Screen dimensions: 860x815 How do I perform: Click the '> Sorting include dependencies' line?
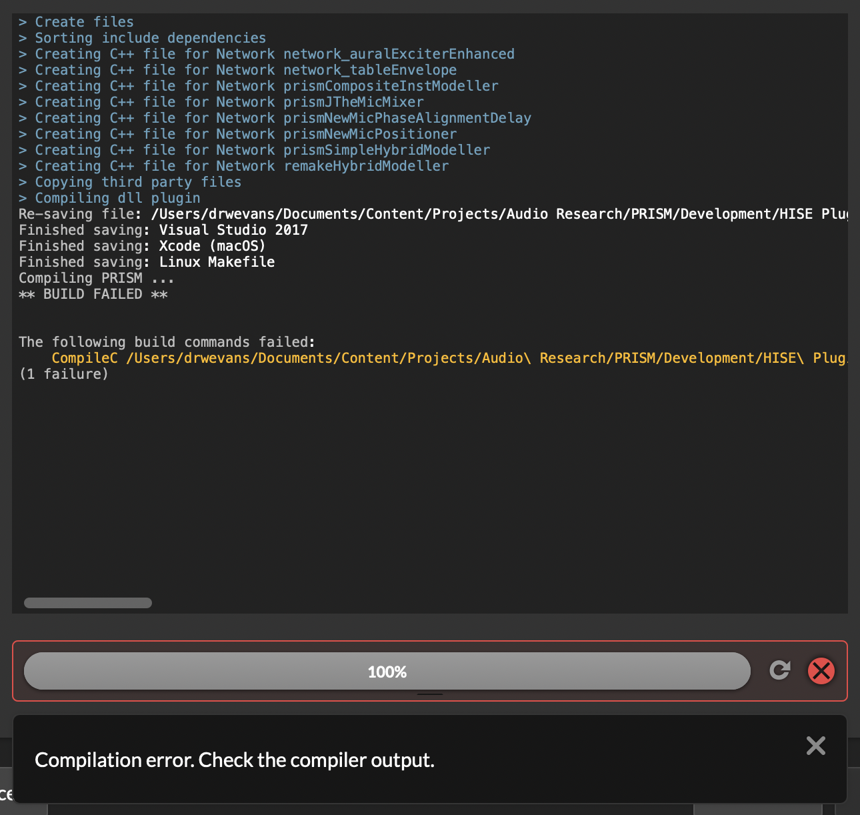point(143,38)
